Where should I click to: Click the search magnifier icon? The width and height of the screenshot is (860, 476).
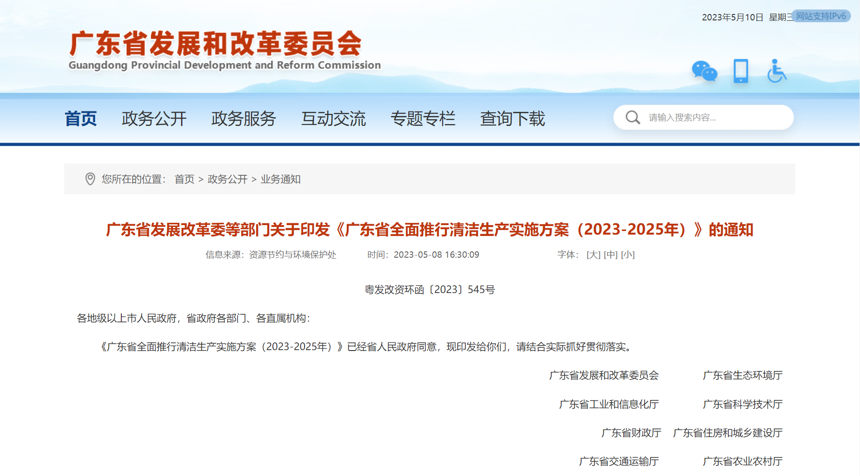tap(633, 118)
